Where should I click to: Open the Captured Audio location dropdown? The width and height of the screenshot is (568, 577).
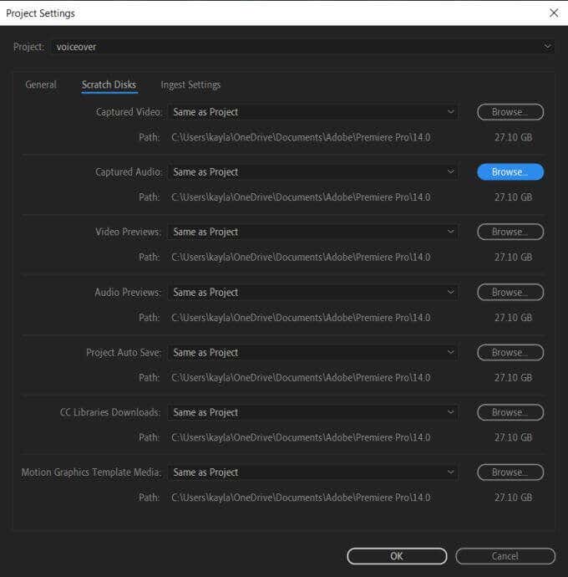click(x=313, y=172)
